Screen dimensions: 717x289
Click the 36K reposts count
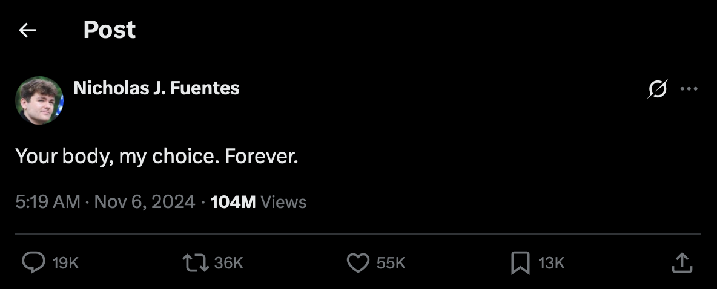click(x=228, y=263)
